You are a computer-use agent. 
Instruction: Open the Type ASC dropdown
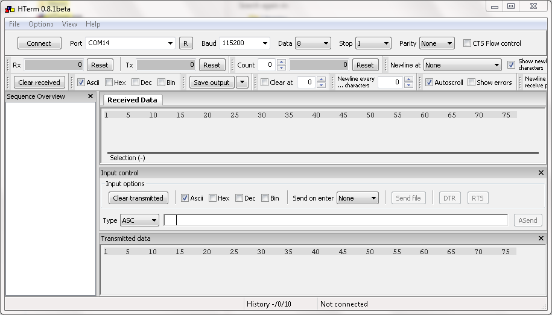139,220
